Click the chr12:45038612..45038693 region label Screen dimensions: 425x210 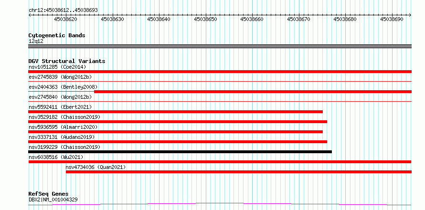click(x=63, y=10)
